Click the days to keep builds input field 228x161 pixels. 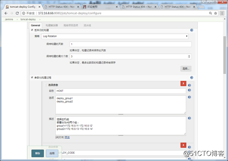(x=130, y=44)
